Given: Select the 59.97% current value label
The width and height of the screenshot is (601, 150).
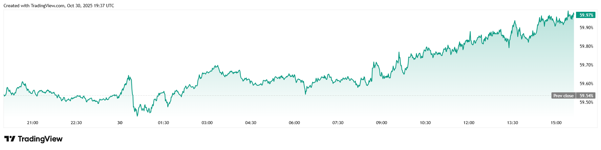Looking at the screenshot, I should [586, 15].
